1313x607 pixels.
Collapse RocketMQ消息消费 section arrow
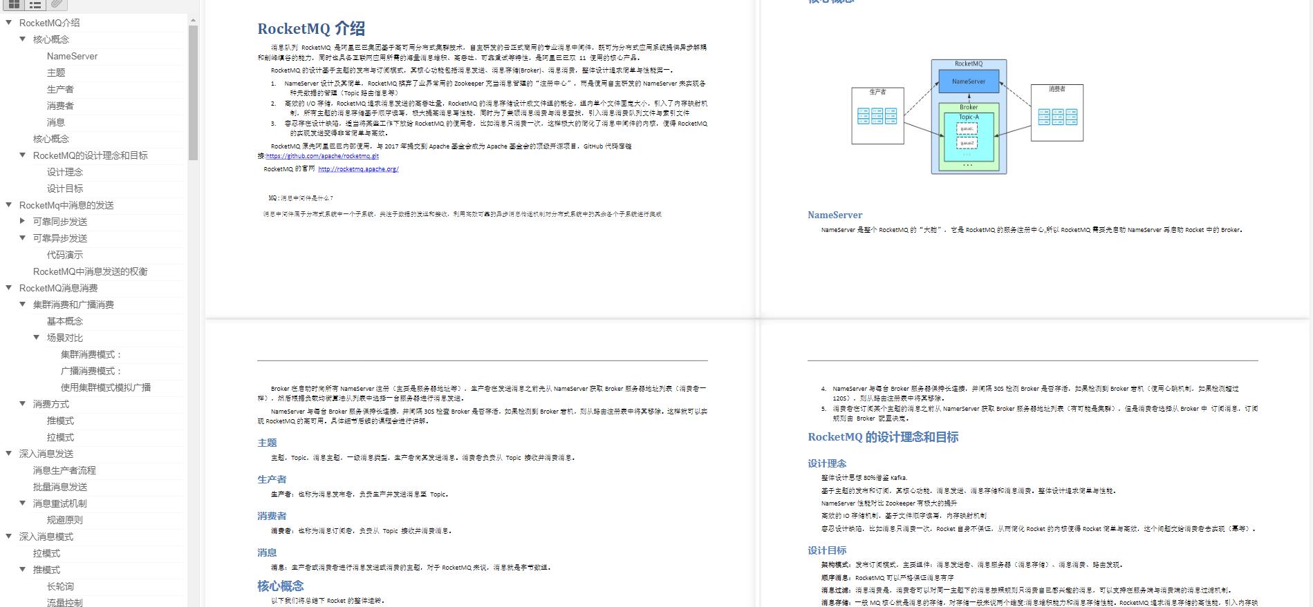(9, 288)
